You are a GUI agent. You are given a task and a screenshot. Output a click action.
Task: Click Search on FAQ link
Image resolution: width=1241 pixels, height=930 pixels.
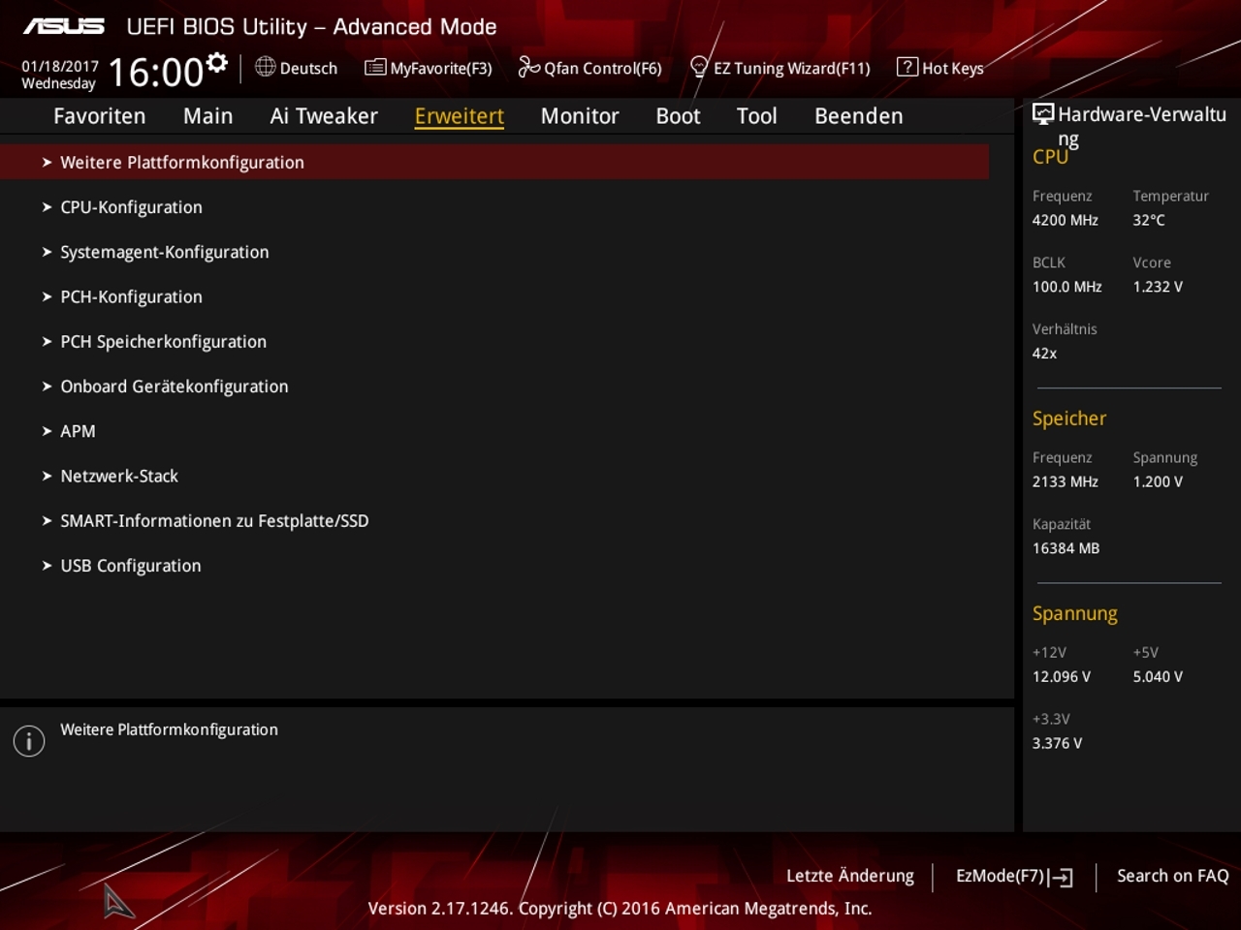coord(1172,876)
